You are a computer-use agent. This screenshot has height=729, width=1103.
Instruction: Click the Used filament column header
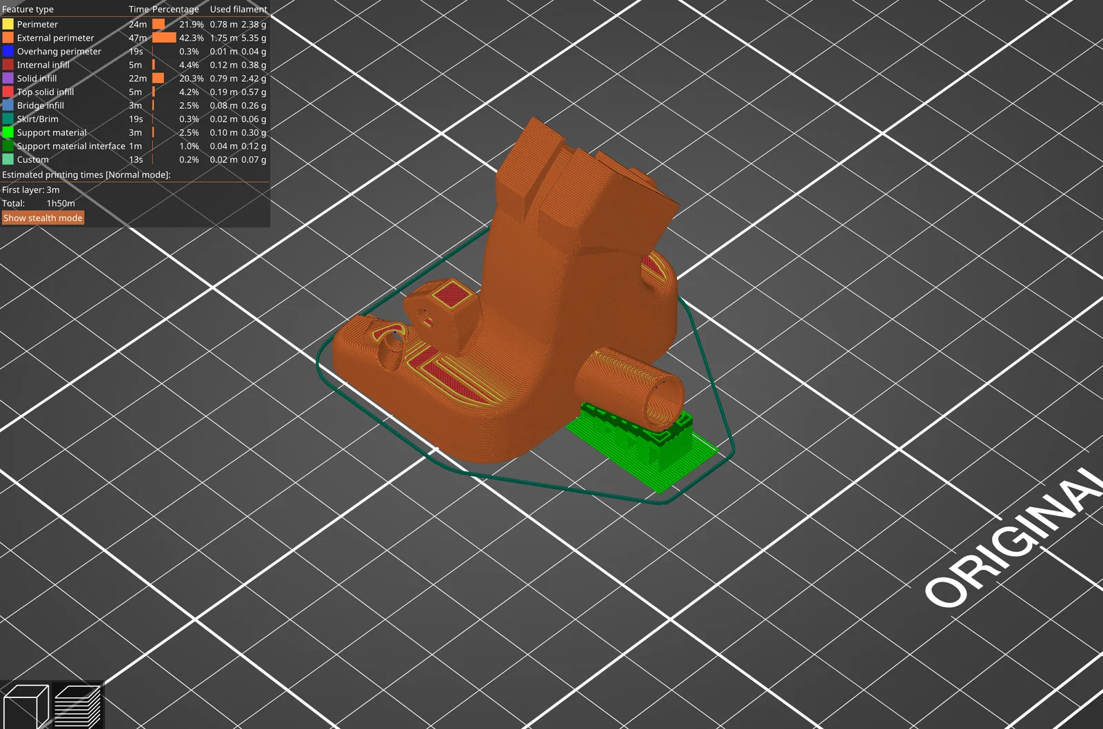[x=239, y=9]
